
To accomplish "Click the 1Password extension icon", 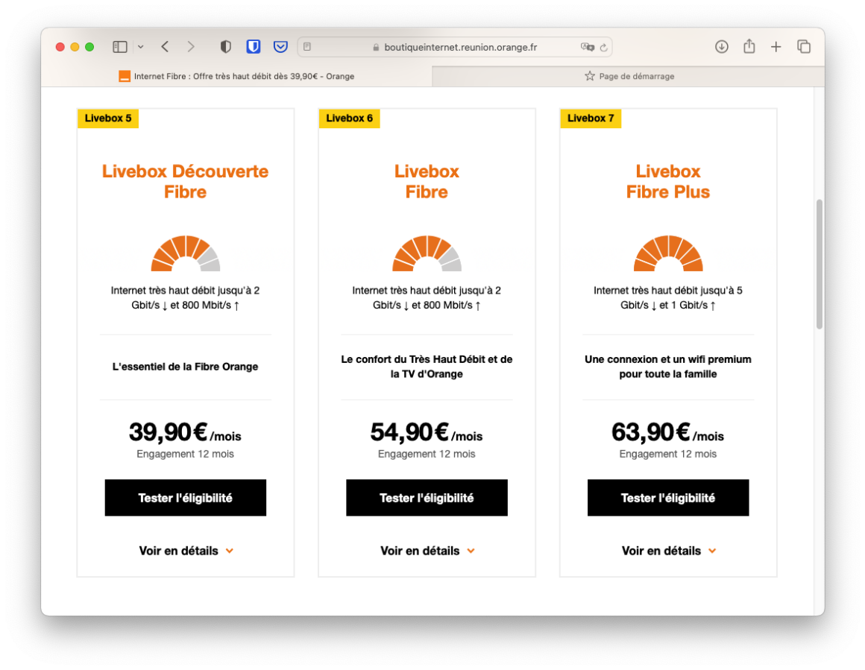I will click(x=253, y=46).
